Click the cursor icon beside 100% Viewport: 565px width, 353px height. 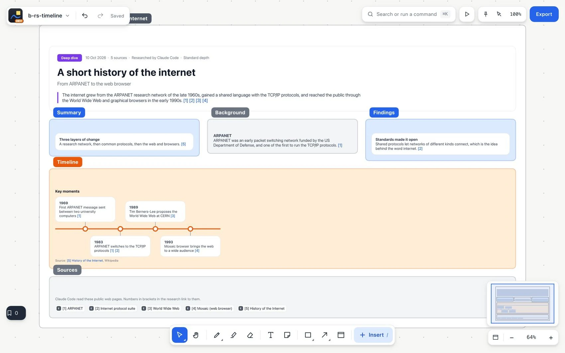499,14
